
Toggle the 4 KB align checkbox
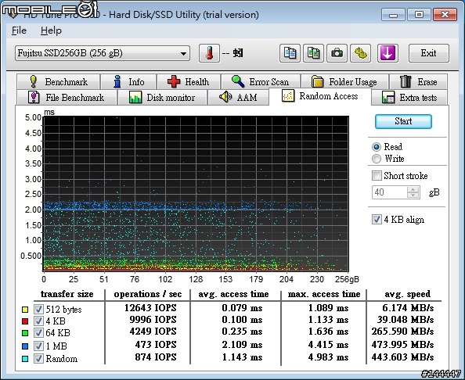click(x=377, y=220)
